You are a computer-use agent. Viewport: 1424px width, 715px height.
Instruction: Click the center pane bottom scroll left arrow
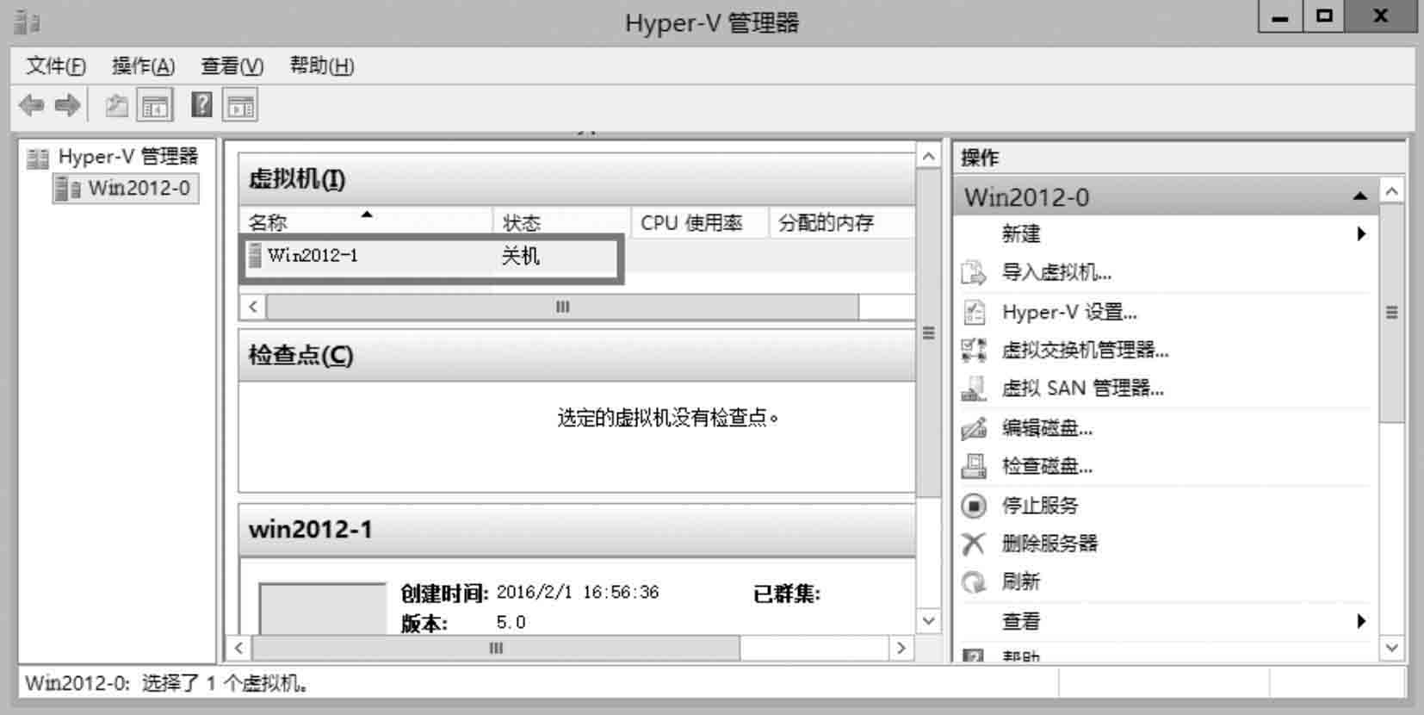pos(239,648)
